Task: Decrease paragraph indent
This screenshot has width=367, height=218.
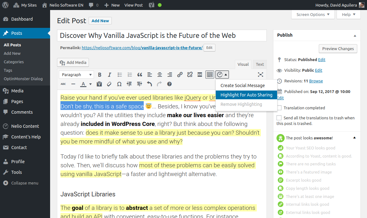Action: click(x=129, y=84)
